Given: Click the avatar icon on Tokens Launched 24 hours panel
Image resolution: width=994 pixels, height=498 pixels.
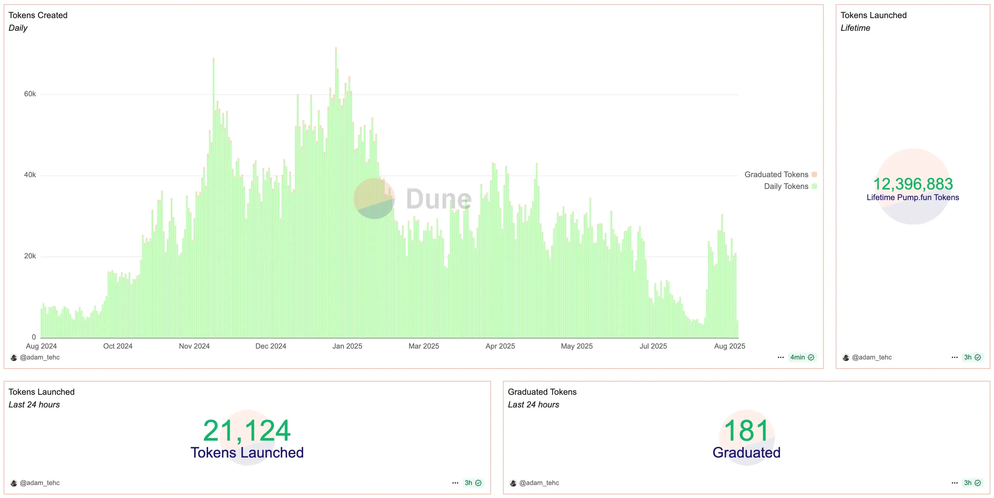Looking at the screenshot, I should coord(14,483).
